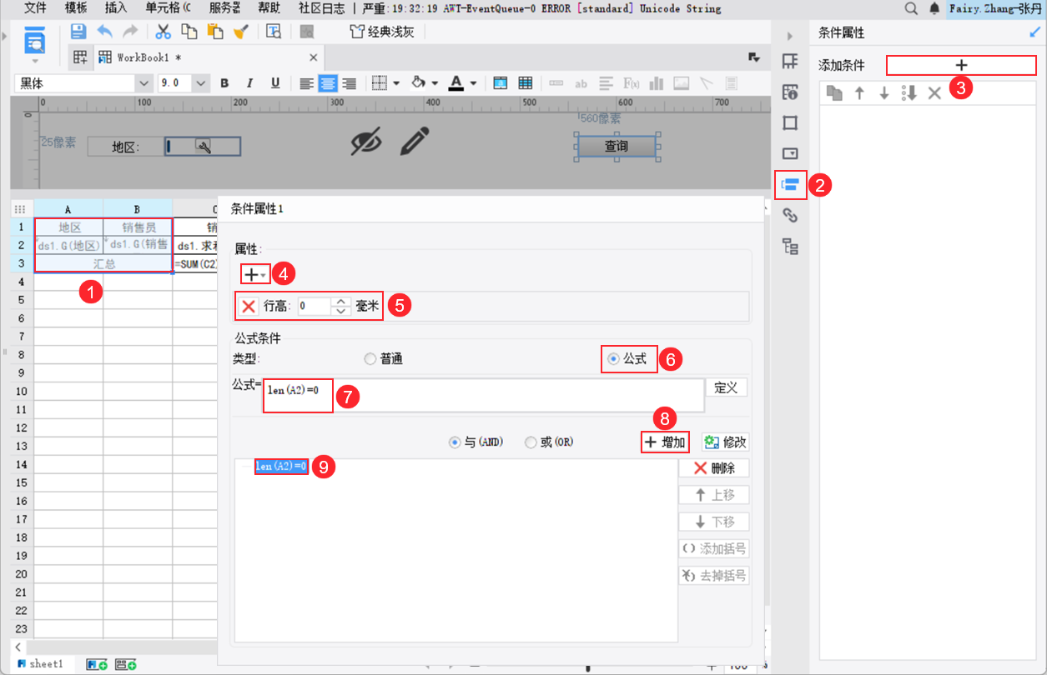1047x675 pixels.
Task: Open the hyperlink panel icon in right sidebar
Action: point(789,215)
